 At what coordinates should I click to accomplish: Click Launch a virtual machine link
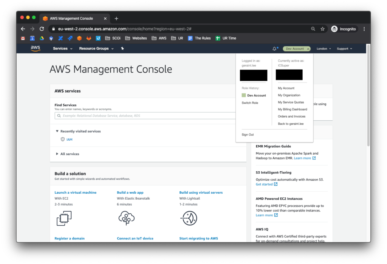click(75, 193)
